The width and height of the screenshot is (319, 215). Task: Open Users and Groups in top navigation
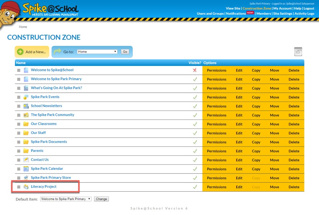click(210, 13)
